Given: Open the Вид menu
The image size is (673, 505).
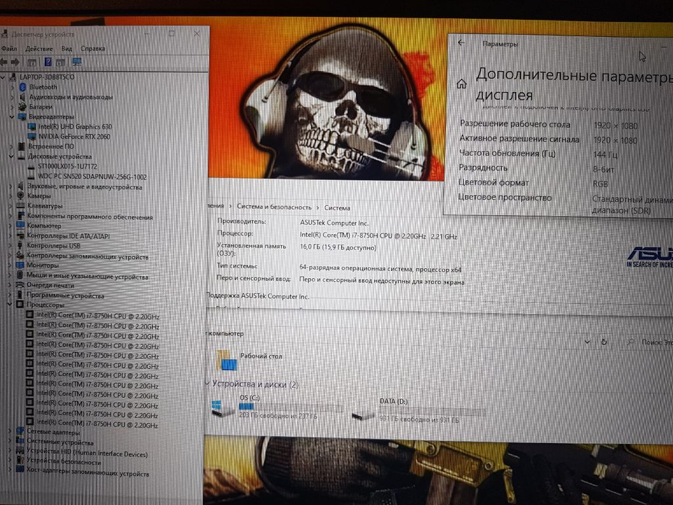Looking at the screenshot, I should [66, 49].
